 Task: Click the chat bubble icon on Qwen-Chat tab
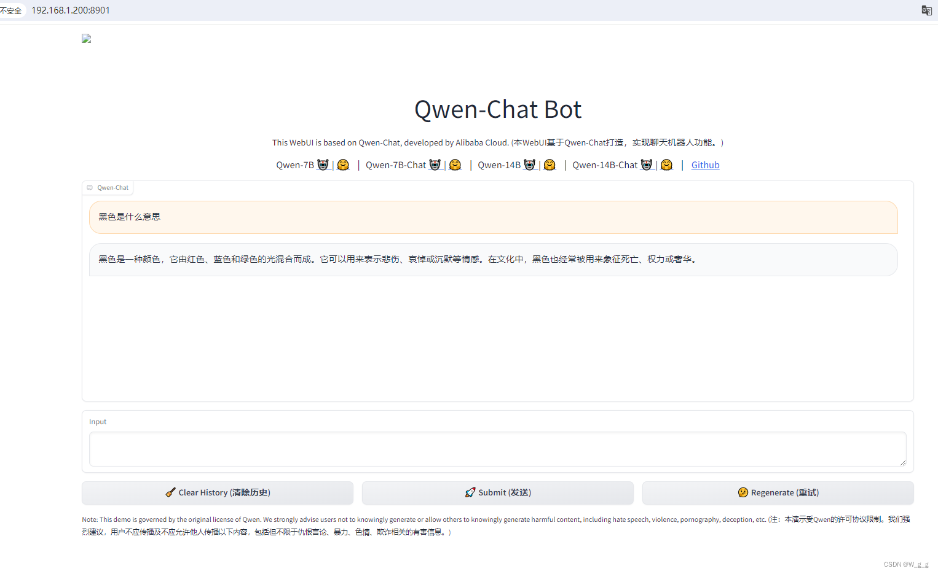[x=90, y=187]
